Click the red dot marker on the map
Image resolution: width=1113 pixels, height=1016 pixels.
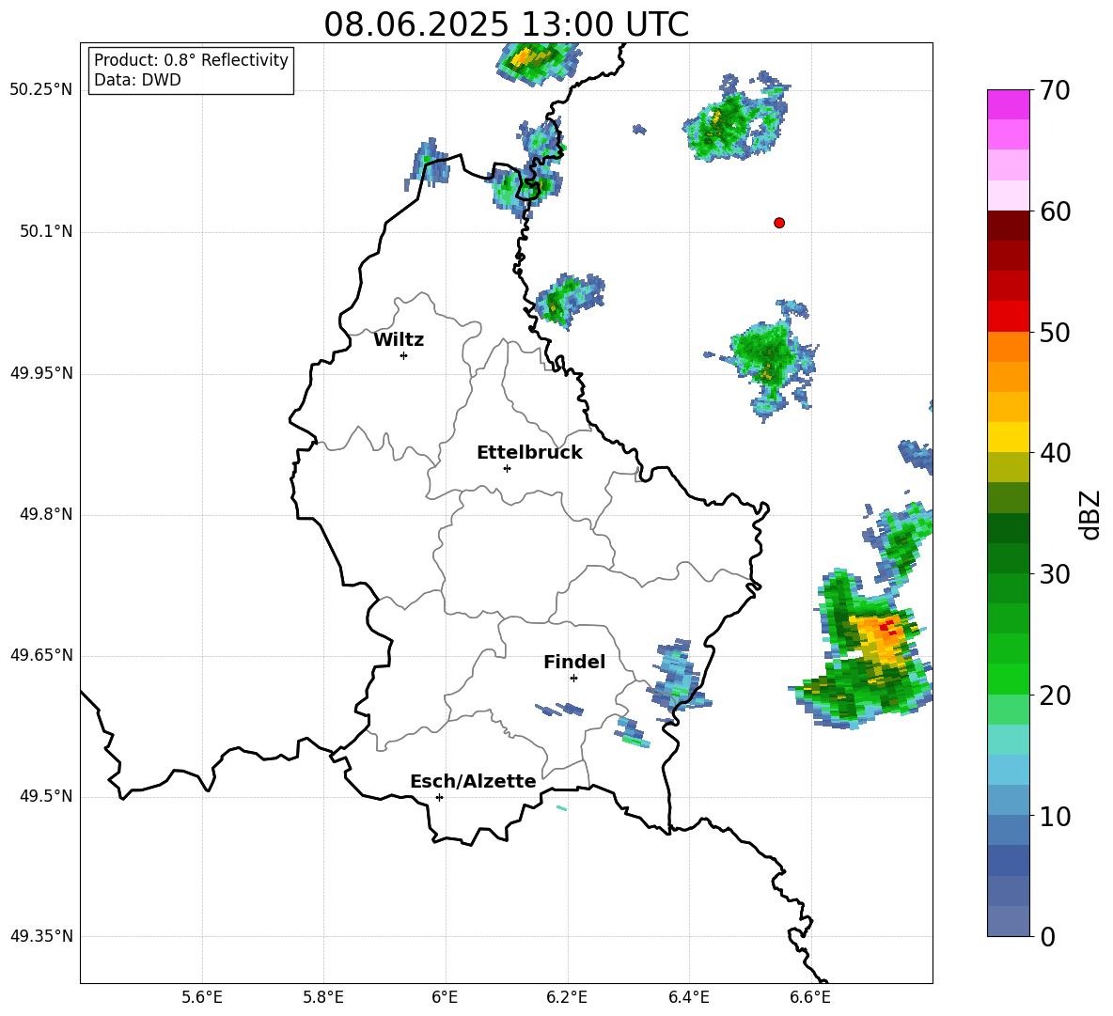[779, 223]
